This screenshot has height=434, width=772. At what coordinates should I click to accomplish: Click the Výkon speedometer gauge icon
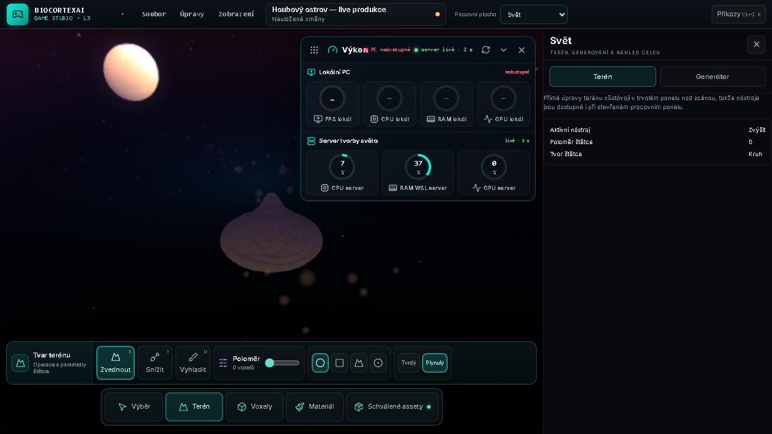tap(332, 50)
